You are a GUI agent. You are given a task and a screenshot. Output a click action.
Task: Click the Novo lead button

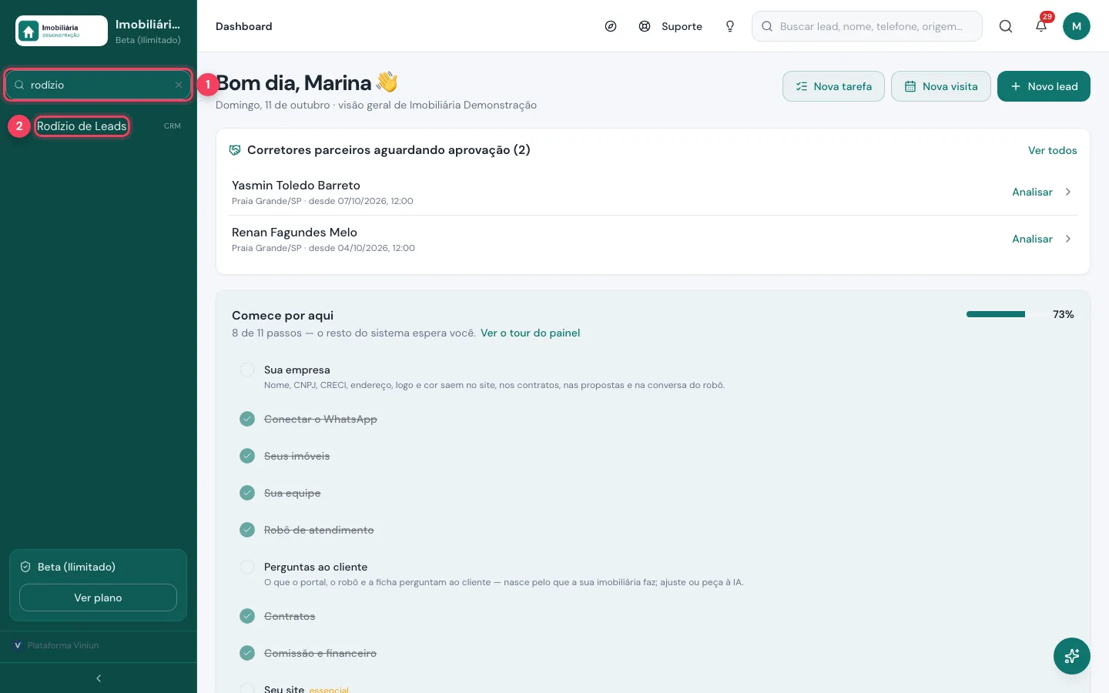coord(1044,86)
